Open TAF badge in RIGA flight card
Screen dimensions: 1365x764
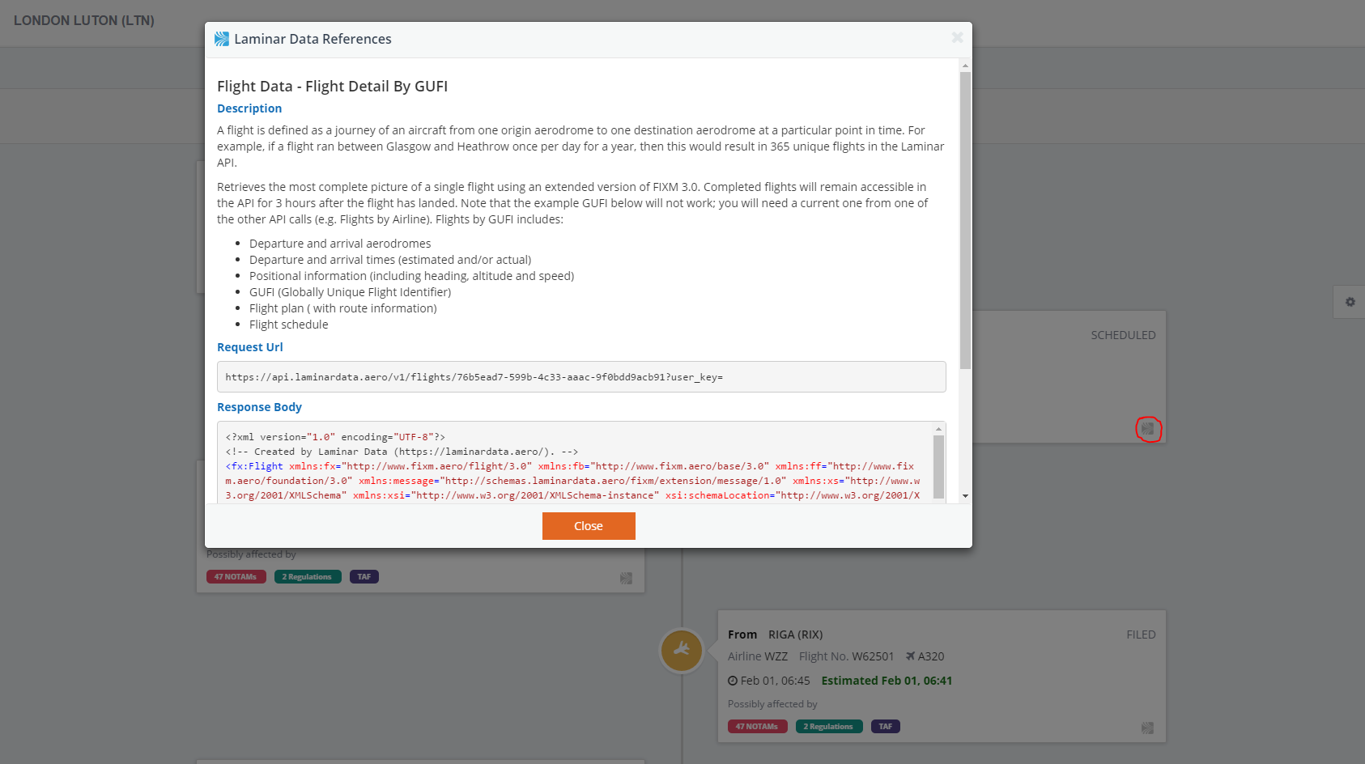[885, 727]
